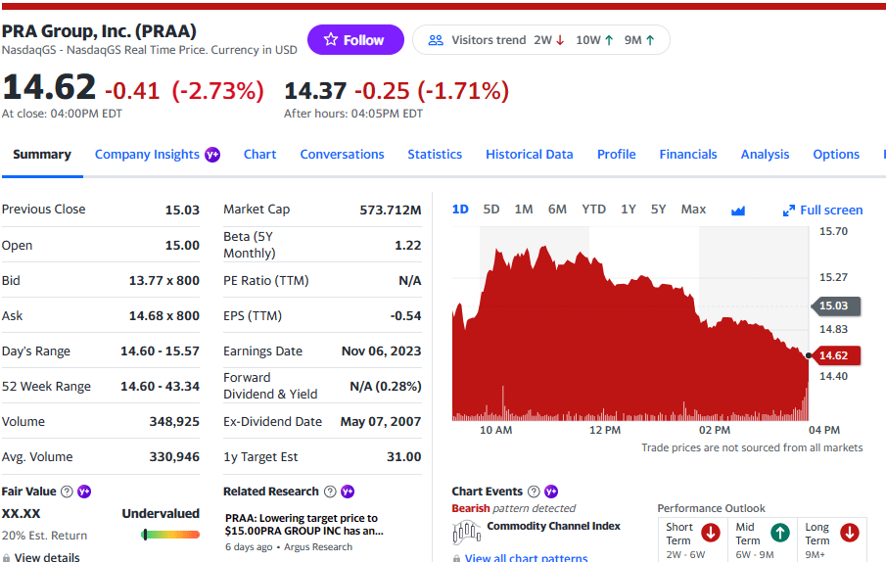Viewport: 886px width, 562px height.
Task: Click premium badge beside Company Insights
Action: pyautogui.click(x=211, y=155)
